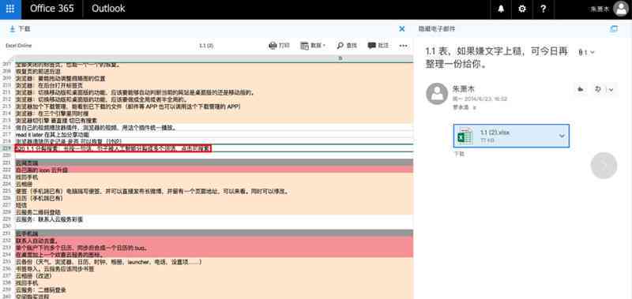Click the 下载 download button in top bar
Screen dimensions: 632x299
click(x=21, y=29)
